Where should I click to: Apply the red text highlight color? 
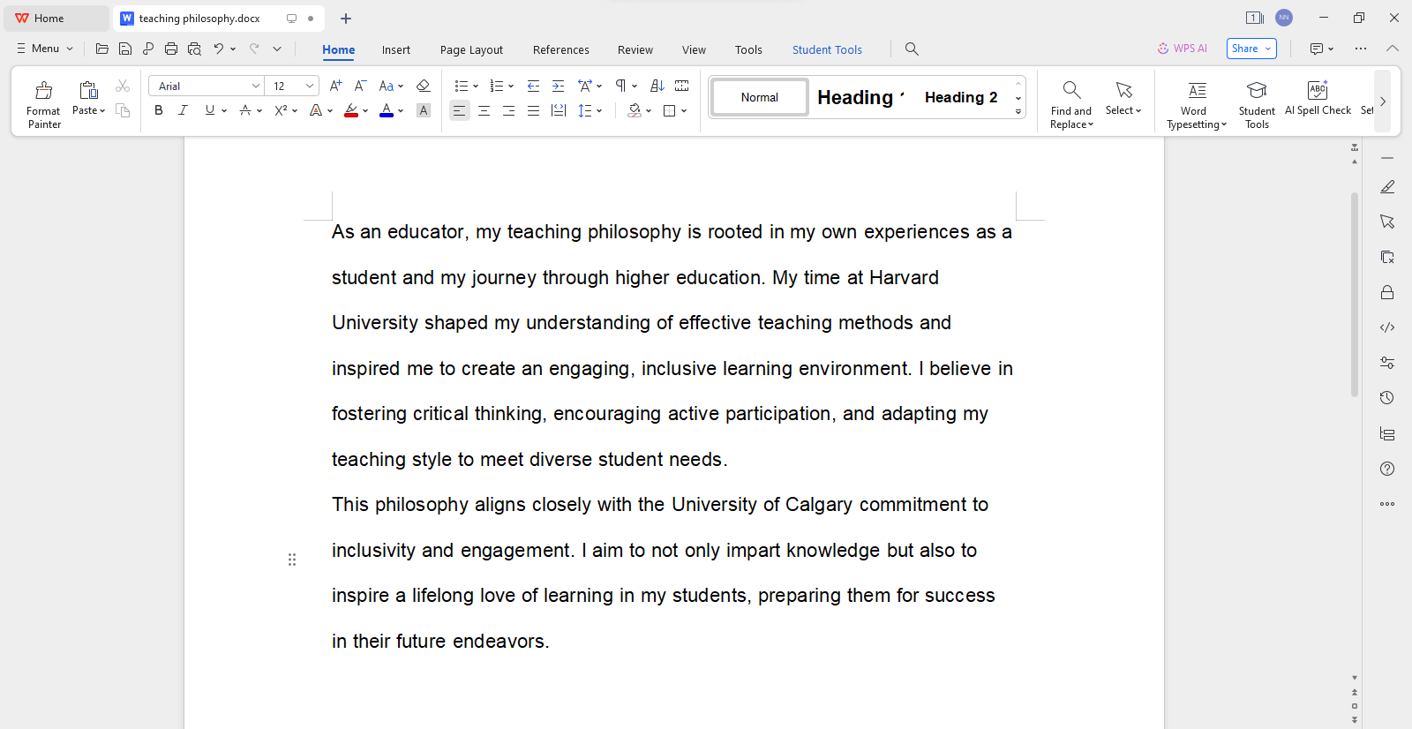pos(351,110)
